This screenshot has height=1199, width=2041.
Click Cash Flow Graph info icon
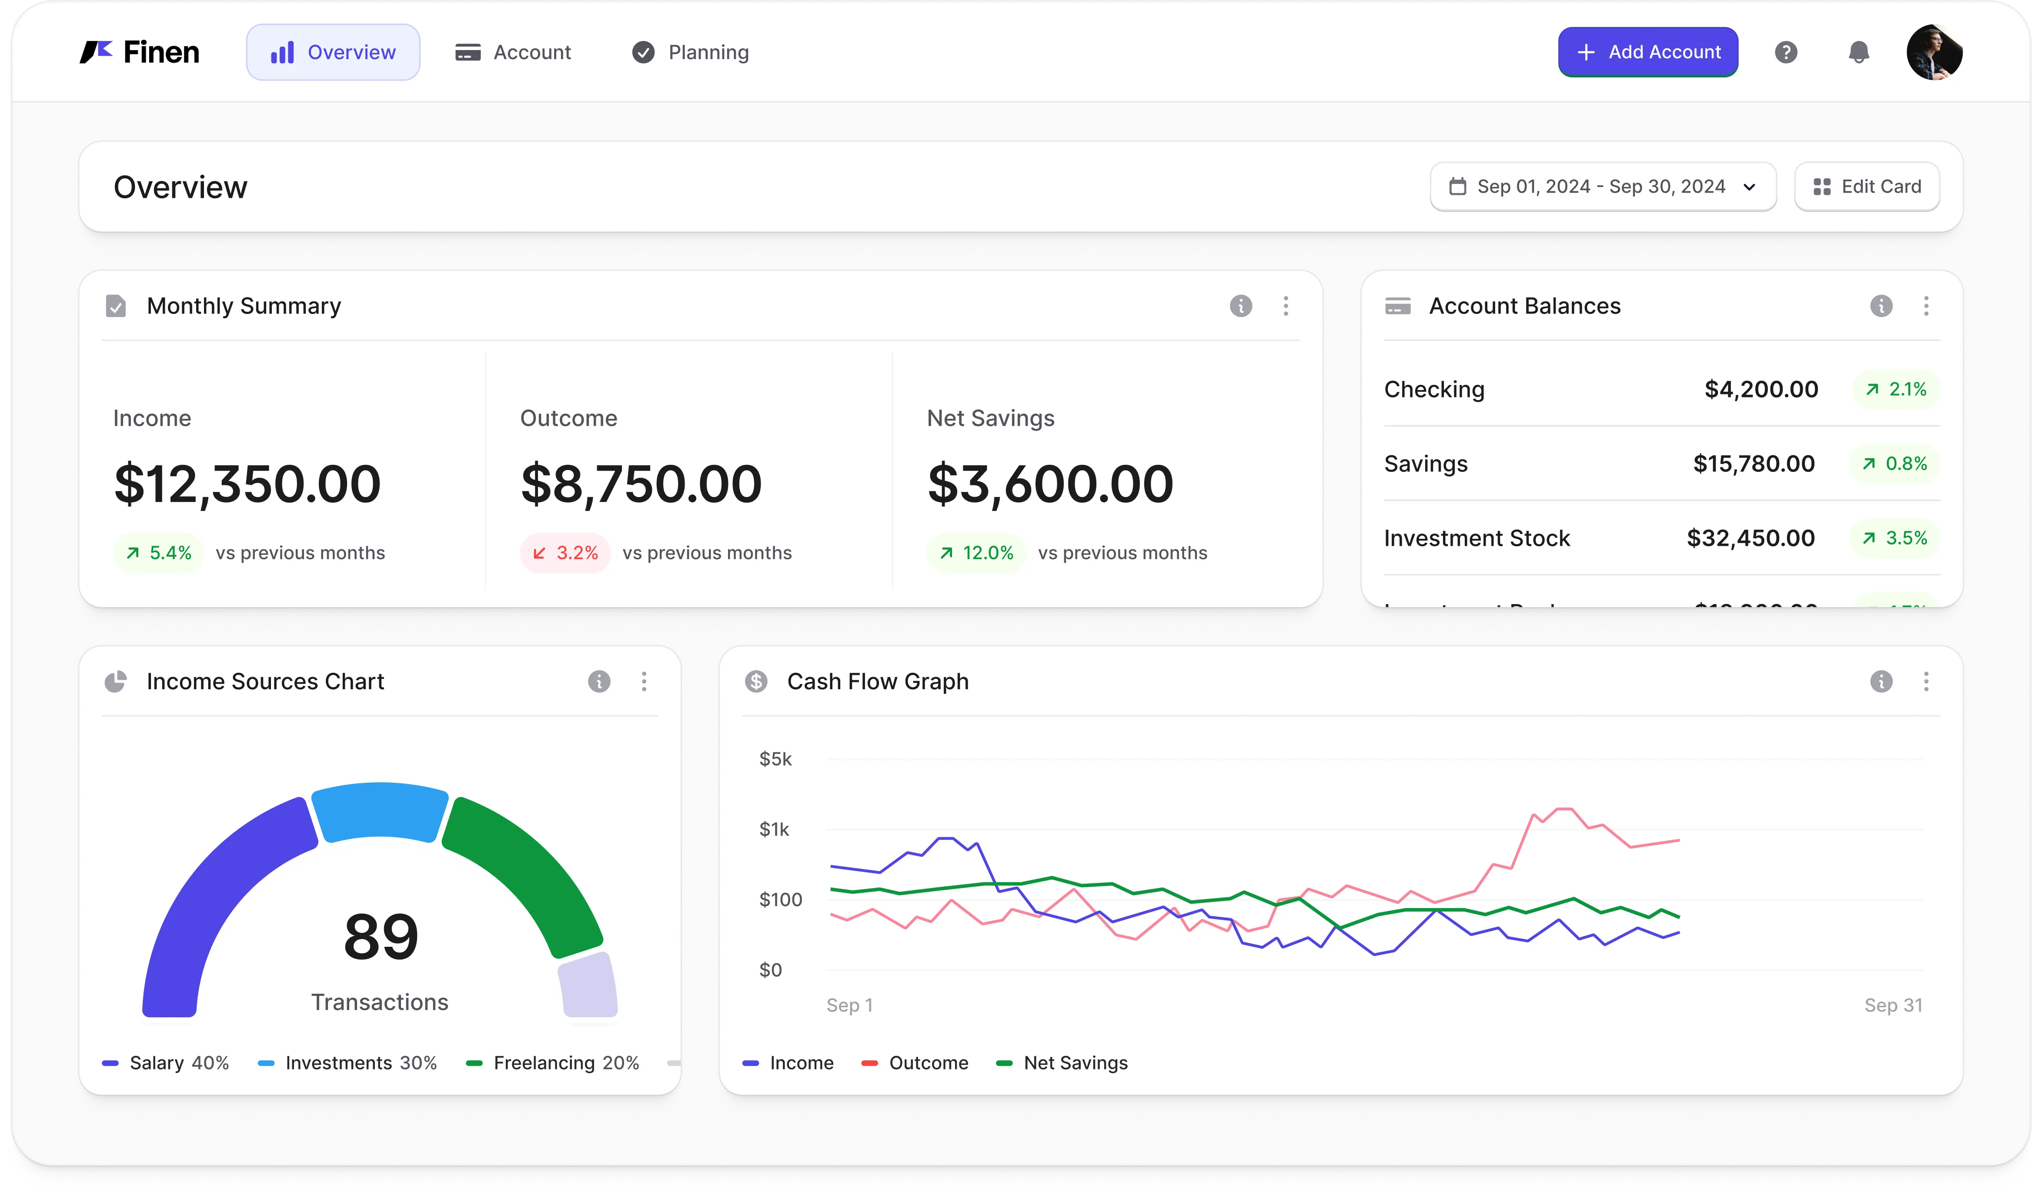point(1881,681)
